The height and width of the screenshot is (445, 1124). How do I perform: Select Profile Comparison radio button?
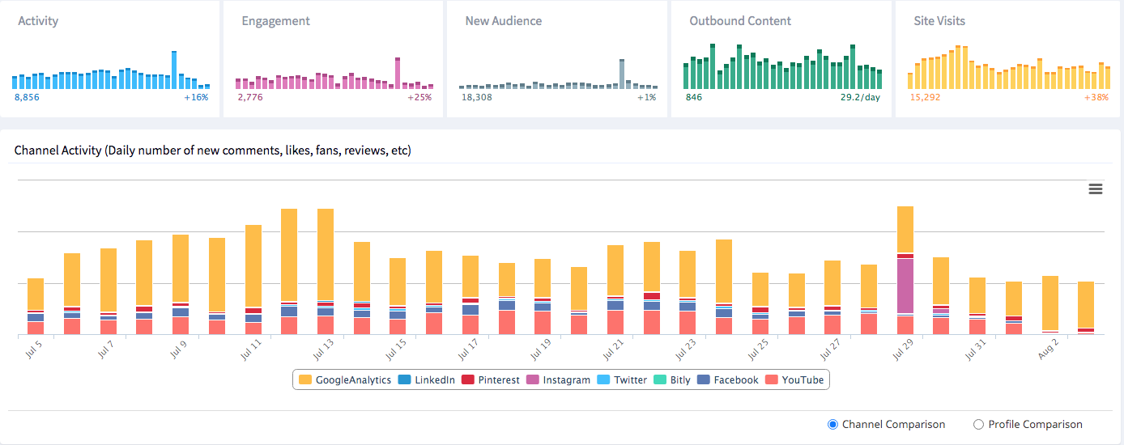pos(978,425)
